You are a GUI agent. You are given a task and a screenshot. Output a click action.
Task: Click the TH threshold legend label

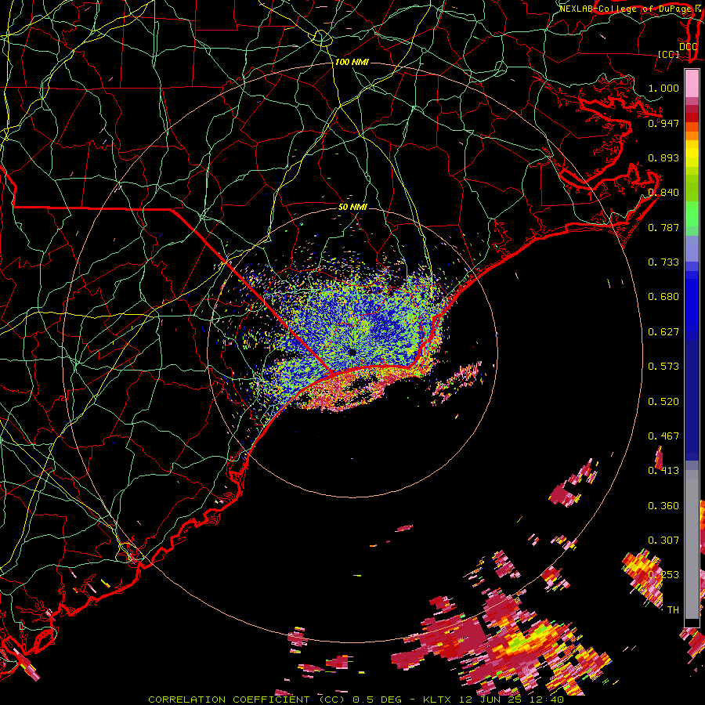click(x=673, y=610)
